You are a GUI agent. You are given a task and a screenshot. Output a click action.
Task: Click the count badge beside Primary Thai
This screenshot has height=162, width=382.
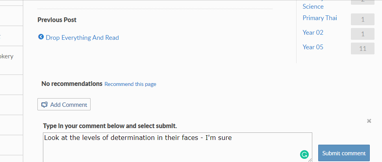[363, 19]
